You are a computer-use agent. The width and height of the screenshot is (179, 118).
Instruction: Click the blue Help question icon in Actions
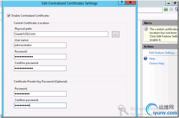(146, 59)
